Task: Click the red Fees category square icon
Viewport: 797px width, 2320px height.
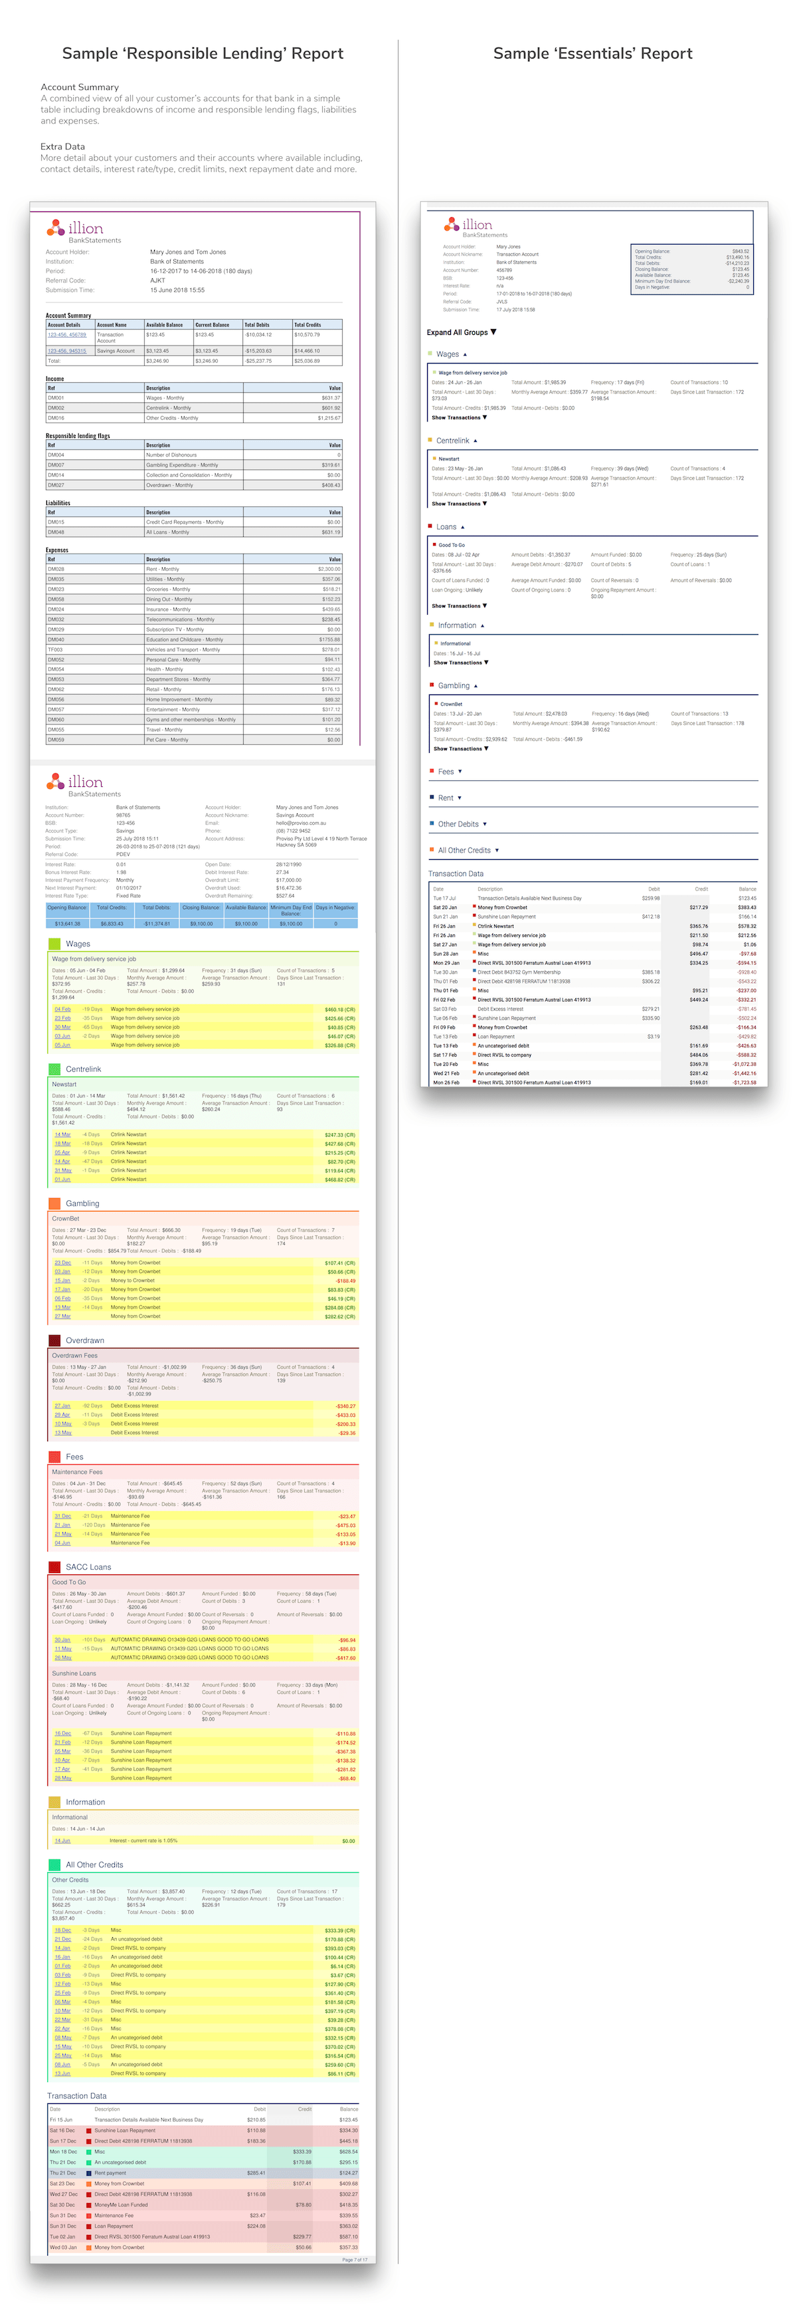Action: tap(55, 1456)
